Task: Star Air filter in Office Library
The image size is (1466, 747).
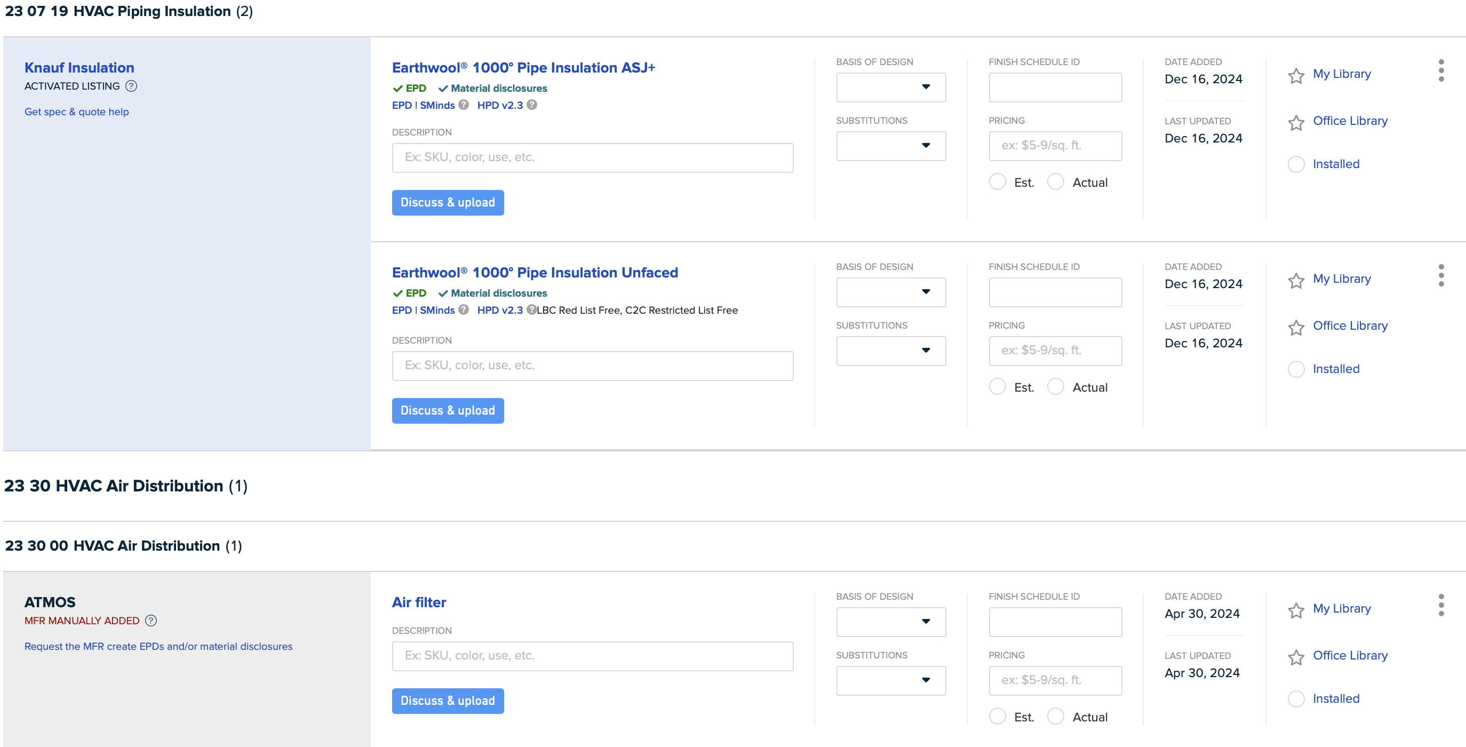Action: 1296,657
